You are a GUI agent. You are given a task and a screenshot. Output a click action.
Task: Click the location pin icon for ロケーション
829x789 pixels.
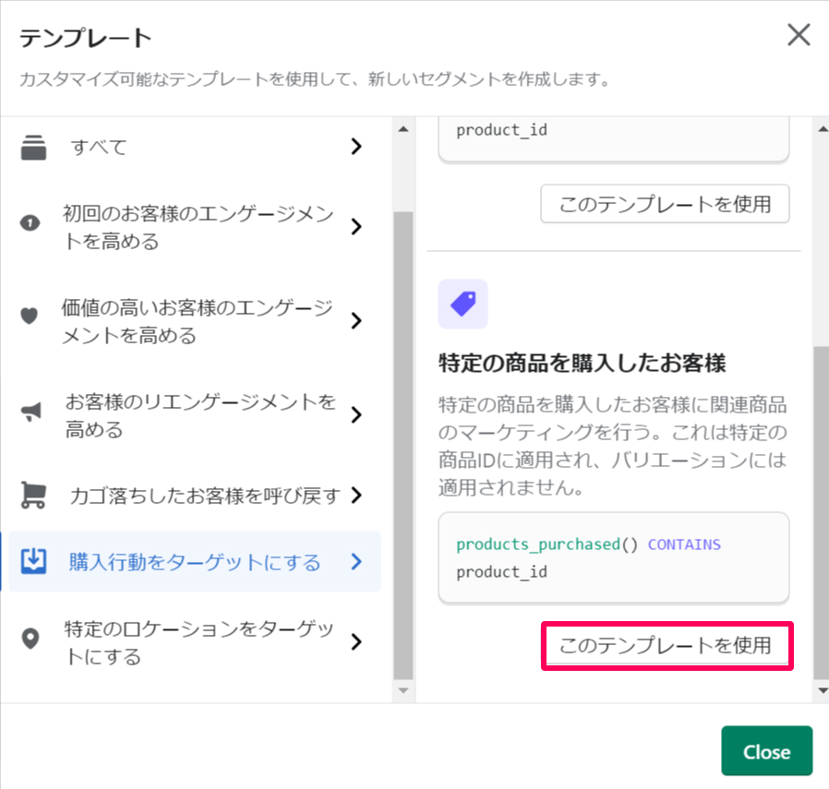point(30,639)
